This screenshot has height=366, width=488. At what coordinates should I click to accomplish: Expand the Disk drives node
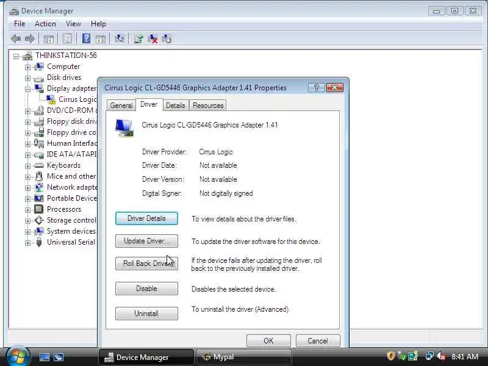[27, 78]
